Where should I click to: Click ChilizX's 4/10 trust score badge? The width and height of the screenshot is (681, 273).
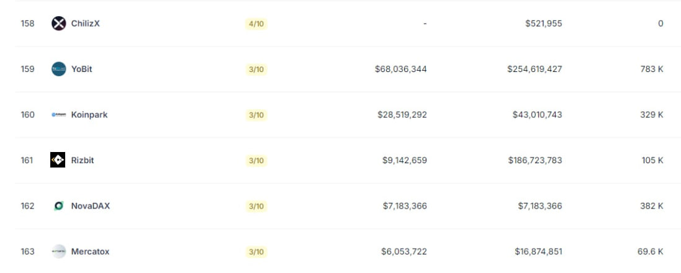click(x=256, y=24)
